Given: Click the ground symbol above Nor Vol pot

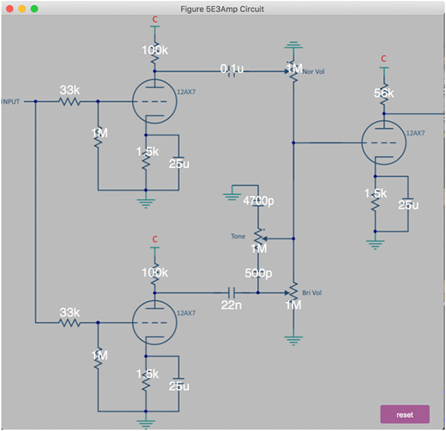Looking at the screenshot, I should click(x=294, y=45).
